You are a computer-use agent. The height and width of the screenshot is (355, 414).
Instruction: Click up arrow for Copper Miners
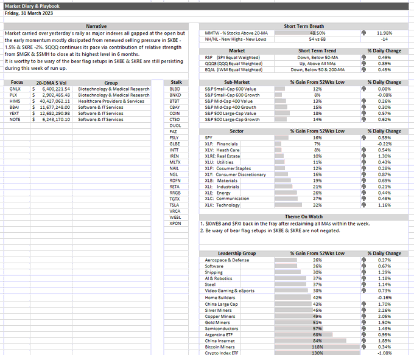coord(363,316)
